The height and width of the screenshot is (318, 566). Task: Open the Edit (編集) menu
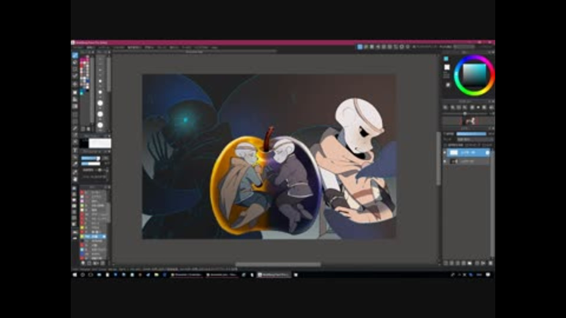point(90,47)
